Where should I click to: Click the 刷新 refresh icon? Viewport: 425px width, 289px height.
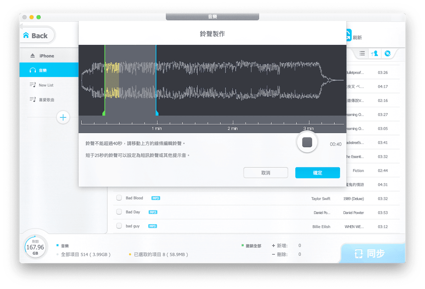click(x=348, y=35)
